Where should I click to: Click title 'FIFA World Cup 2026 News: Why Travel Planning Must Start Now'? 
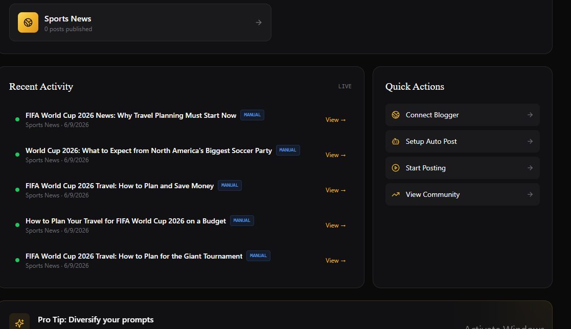131,115
